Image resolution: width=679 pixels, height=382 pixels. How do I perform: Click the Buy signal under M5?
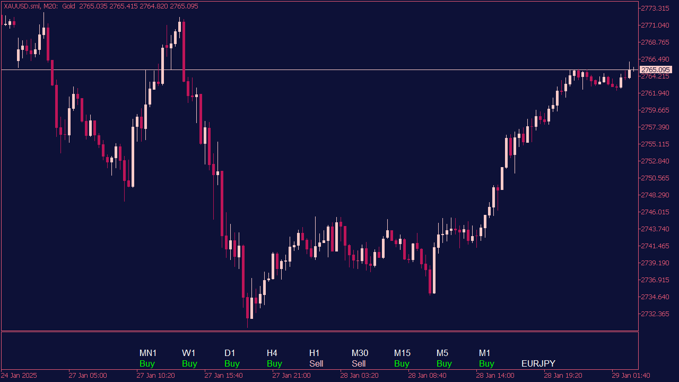pos(444,363)
